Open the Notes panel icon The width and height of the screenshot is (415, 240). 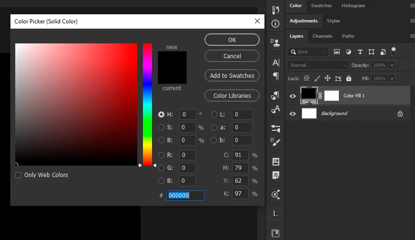tap(275, 175)
